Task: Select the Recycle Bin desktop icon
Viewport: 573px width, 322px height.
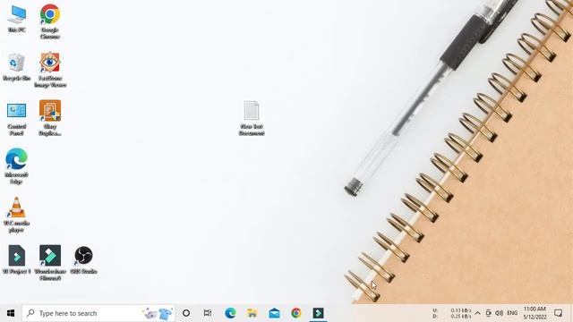Action: (16, 67)
